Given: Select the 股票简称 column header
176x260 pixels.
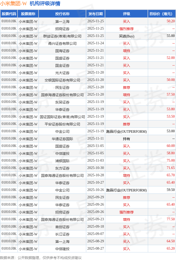Looking at the screenshot, I should coord(28,14).
